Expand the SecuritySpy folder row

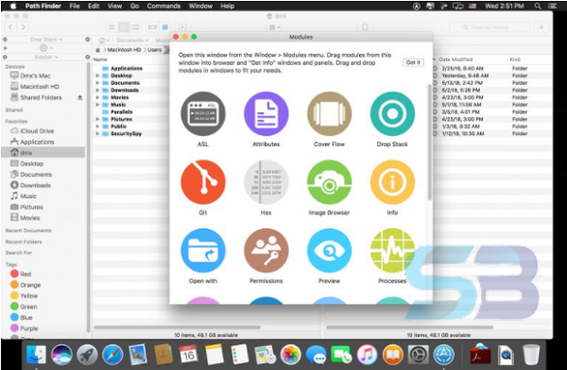point(97,133)
